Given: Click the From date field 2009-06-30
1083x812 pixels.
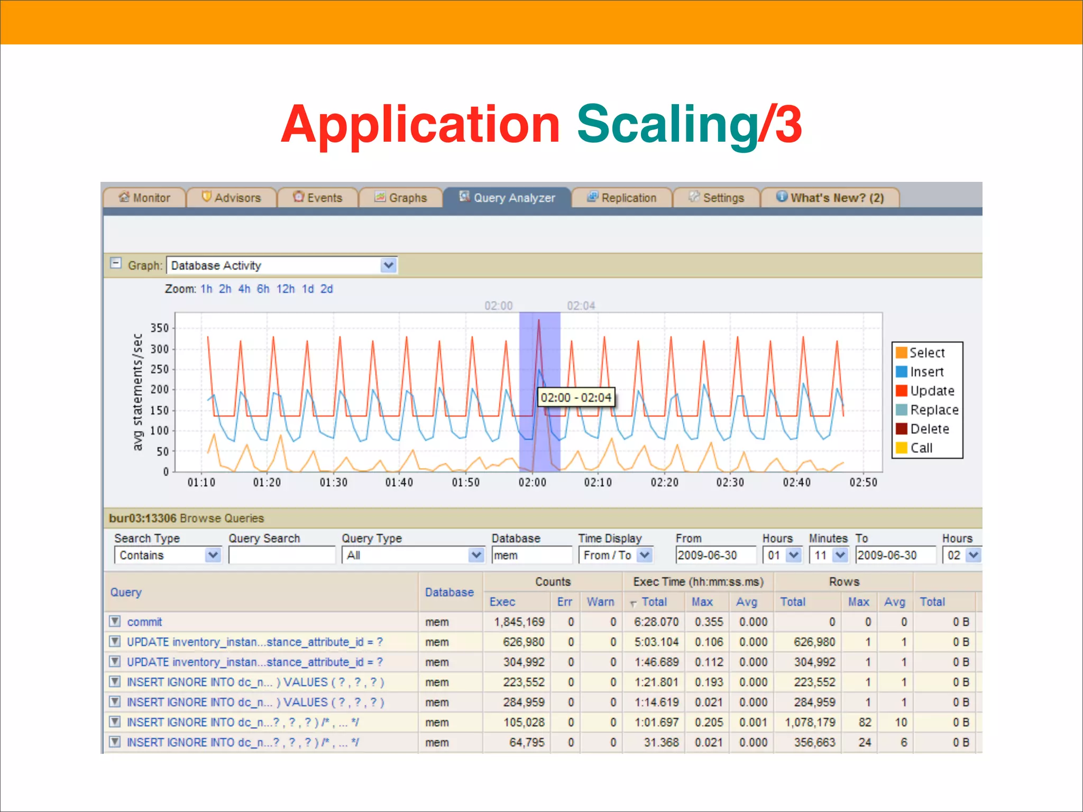Looking at the screenshot, I should (716, 555).
